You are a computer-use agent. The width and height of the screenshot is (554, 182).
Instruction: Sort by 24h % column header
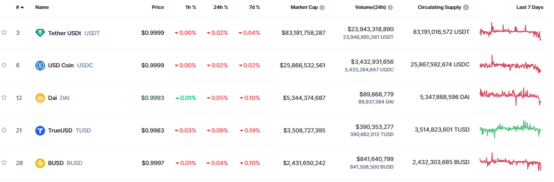point(220,8)
